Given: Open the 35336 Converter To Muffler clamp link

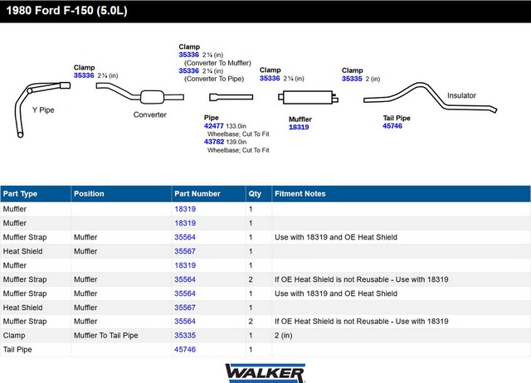Looking at the screenshot, I should coord(189,55).
